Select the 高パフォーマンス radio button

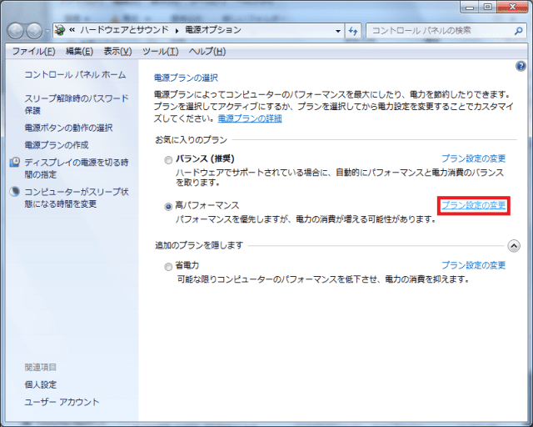168,206
